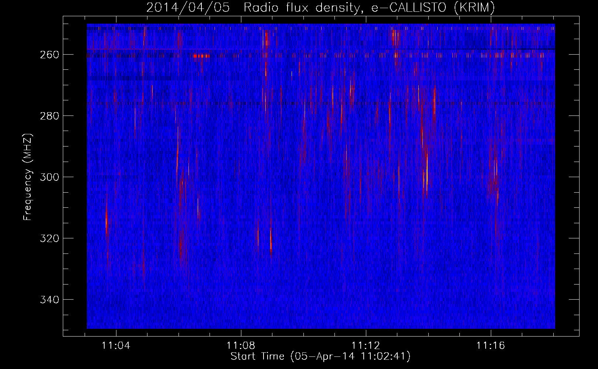Click the 320 frequency tick label
The width and height of the screenshot is (598, 369).
pyautogui.click(x=49, y=238)
